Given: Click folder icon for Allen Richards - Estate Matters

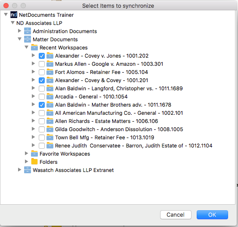Looking at the screenshot, I should coord(50,121).
